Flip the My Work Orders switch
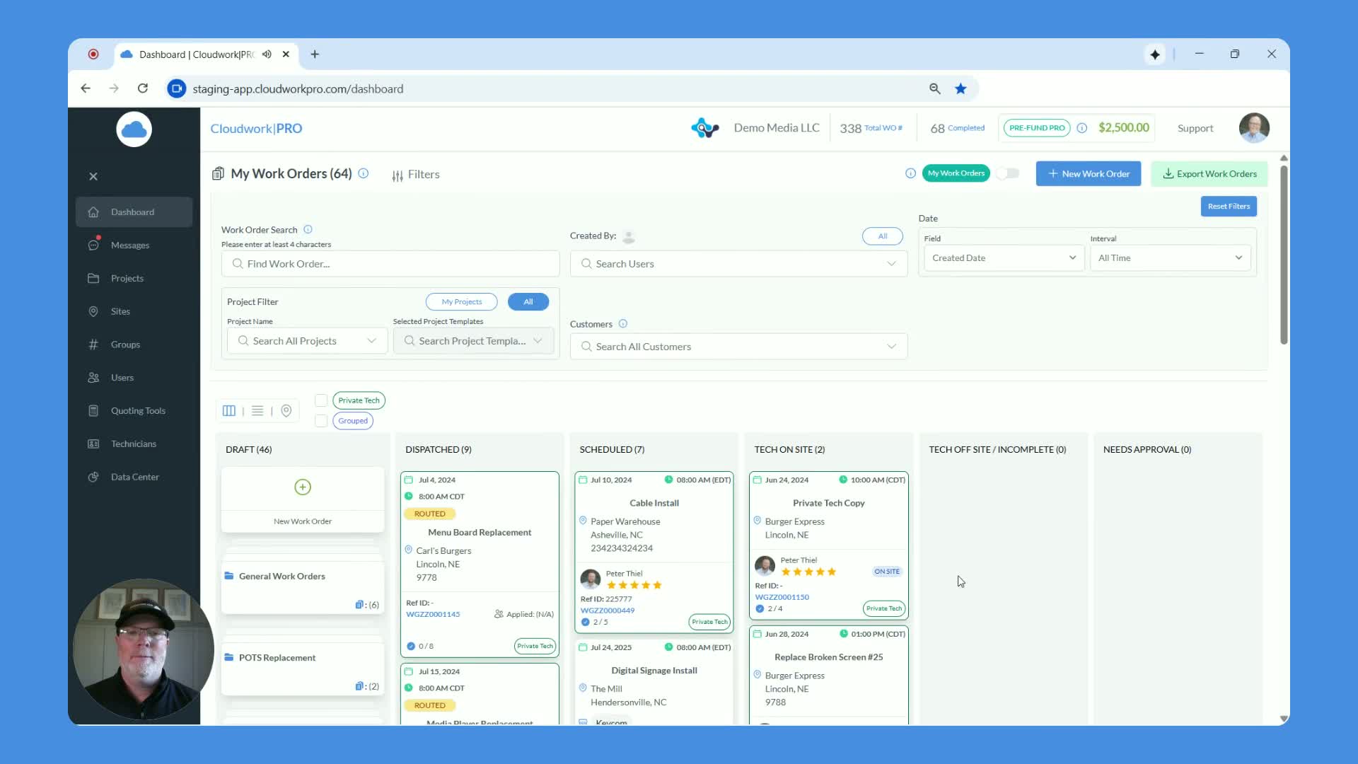 [x=1008, y=173]
